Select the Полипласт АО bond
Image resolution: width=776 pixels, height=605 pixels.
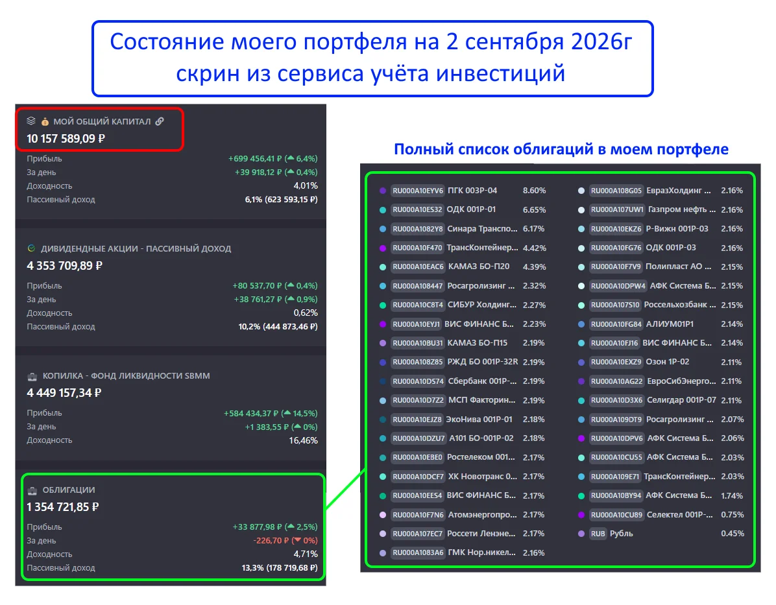click(x=679, y=267)
